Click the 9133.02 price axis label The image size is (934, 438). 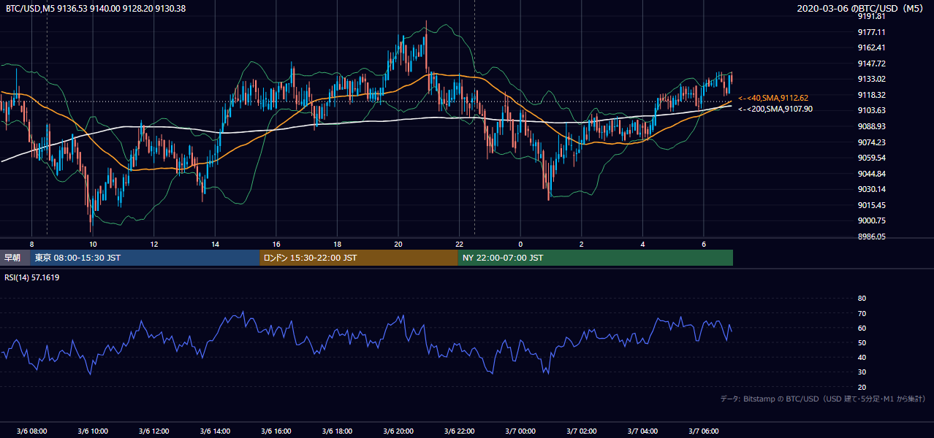871,79
